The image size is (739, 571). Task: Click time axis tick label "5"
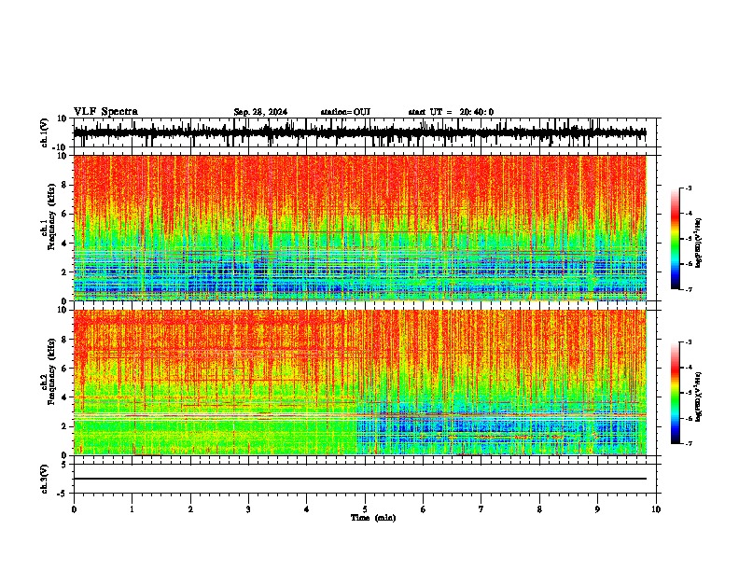pyautogui.click(x=365, y=509)
